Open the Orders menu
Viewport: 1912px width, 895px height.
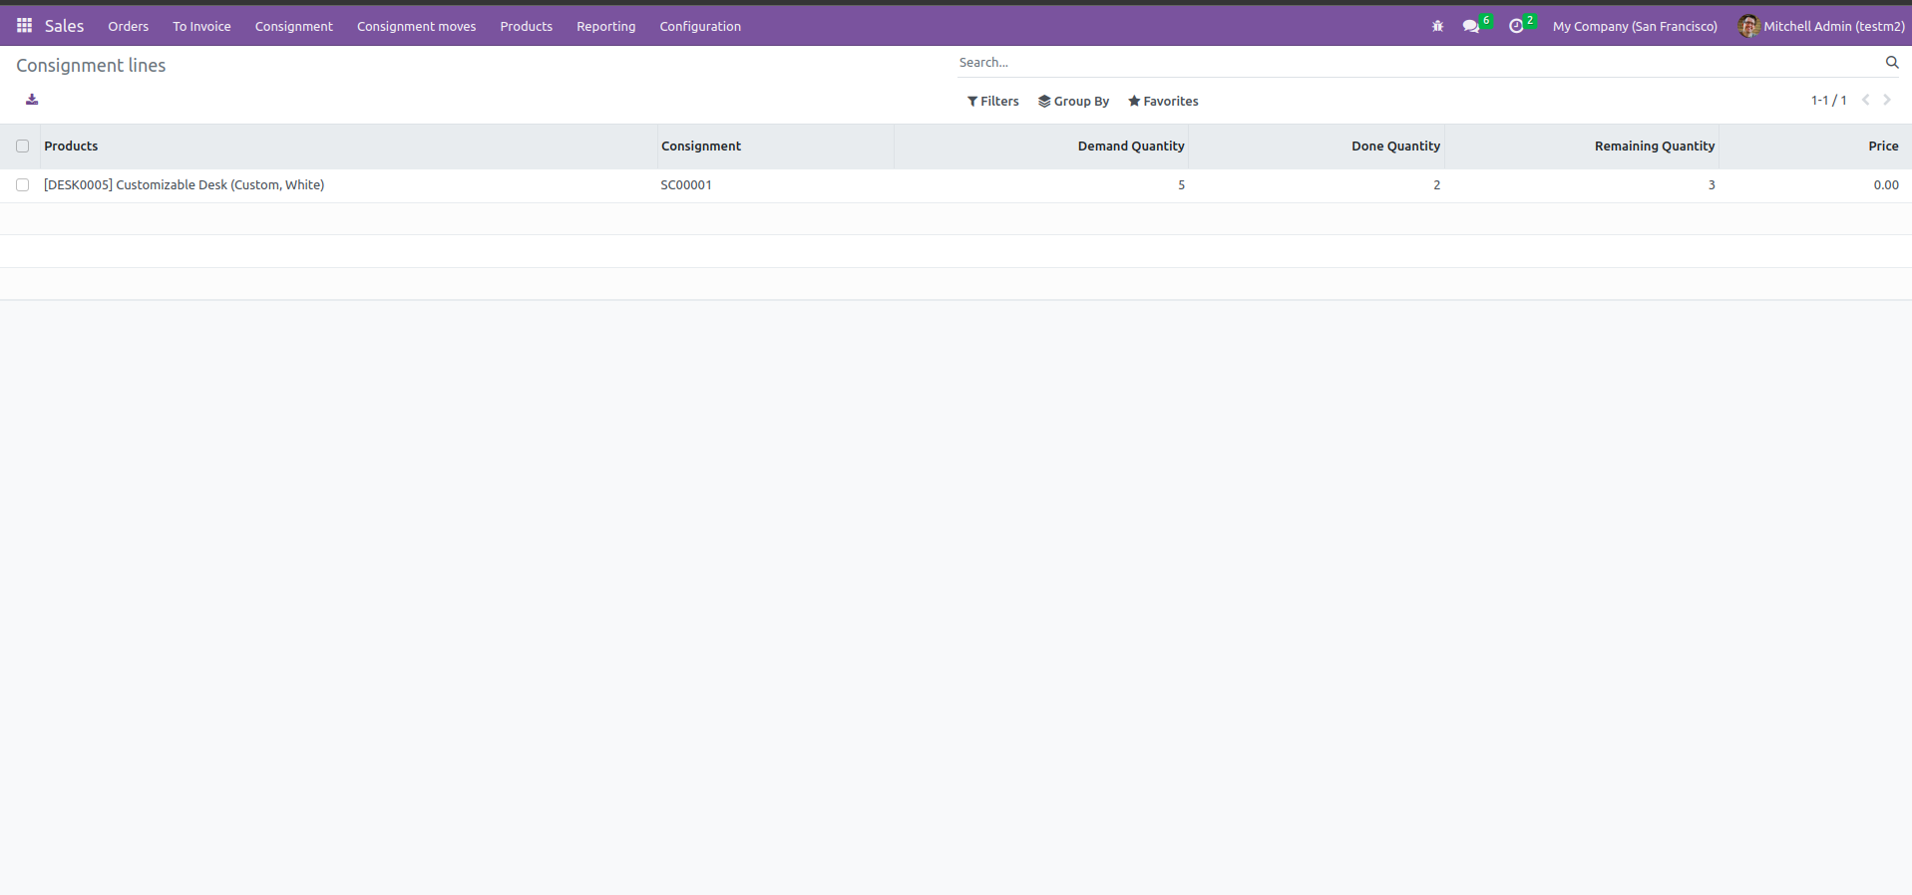pyautogui.click(x=129, y=26)
